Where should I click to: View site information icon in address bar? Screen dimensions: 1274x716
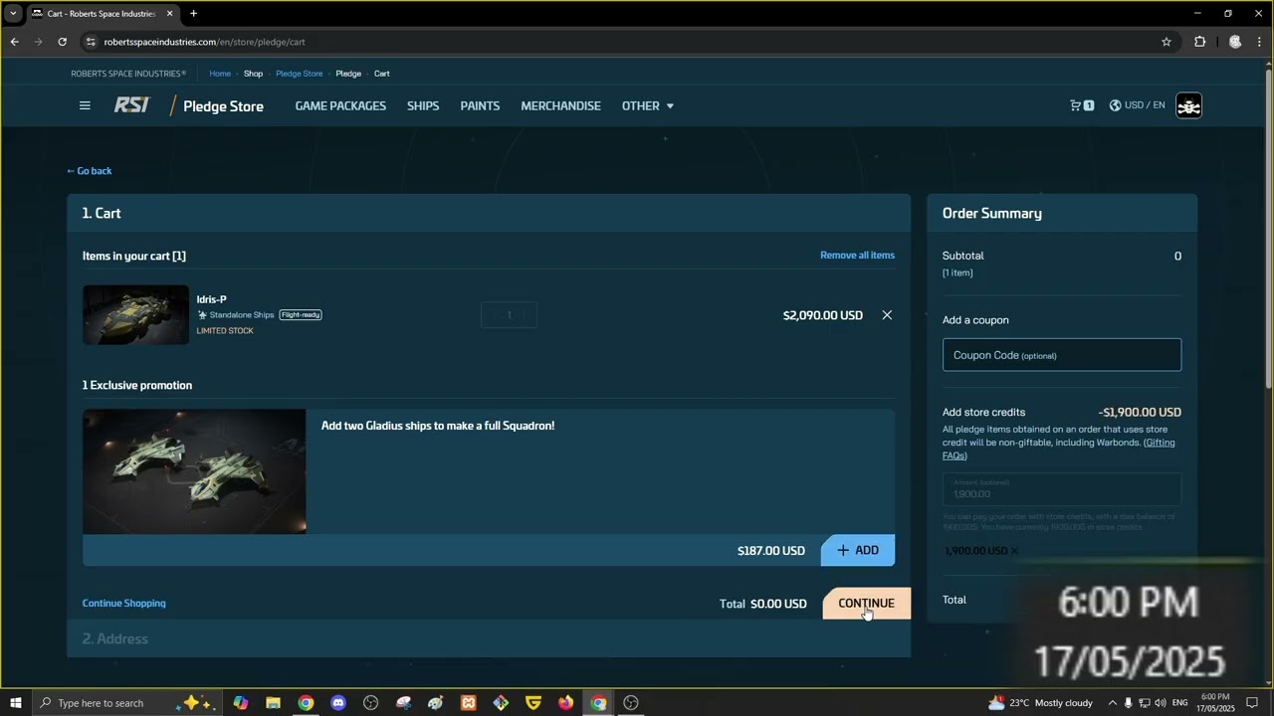pos(91,42)
